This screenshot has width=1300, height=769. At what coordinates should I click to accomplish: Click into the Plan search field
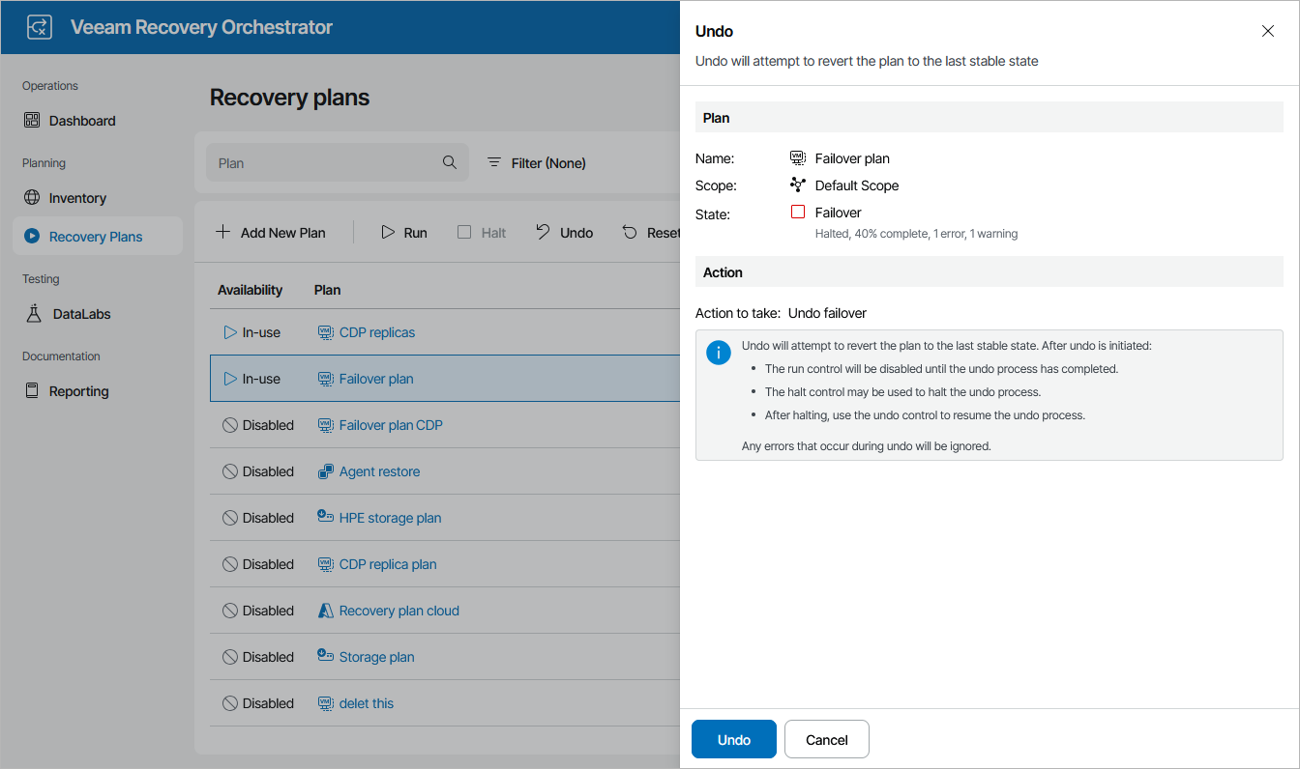click(324, 163)
